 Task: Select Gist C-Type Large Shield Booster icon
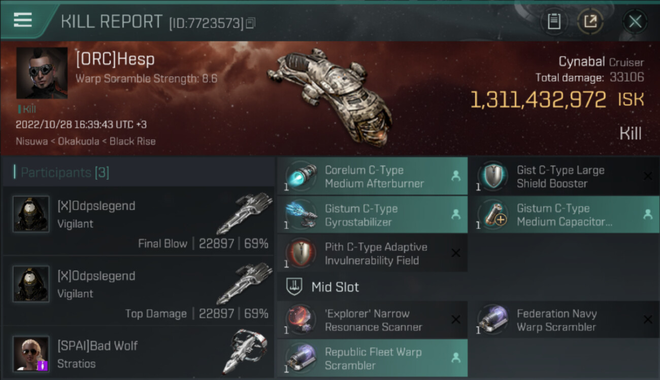tap(492, 176)
